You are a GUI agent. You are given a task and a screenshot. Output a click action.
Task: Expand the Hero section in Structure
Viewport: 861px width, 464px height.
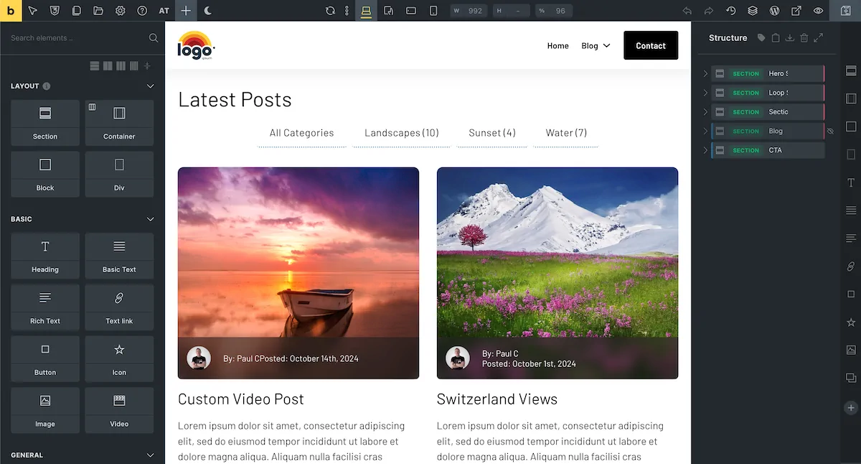coord(705,74)
